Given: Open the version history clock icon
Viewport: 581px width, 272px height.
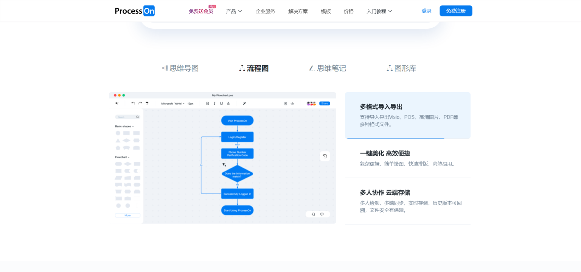Looking at the screenshot, I should (325, 156).
